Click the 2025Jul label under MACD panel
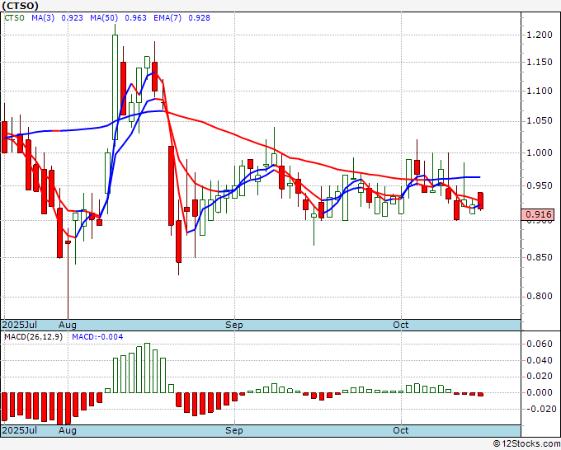561x450 pixels. point(18,430)
